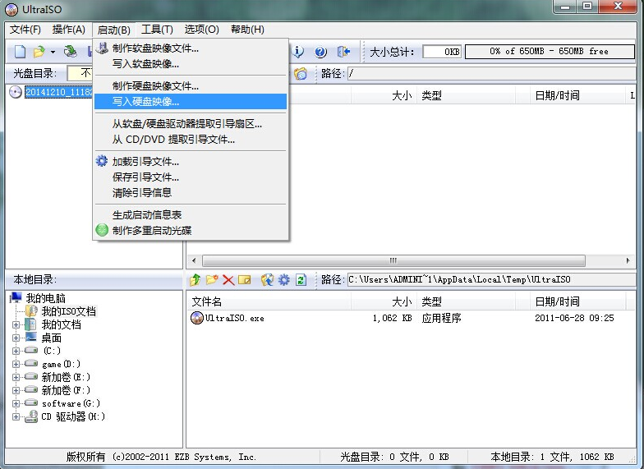Click the folder icon left of upper 路径
This screenshot has height=469, width=644.
tap(301, 74)
